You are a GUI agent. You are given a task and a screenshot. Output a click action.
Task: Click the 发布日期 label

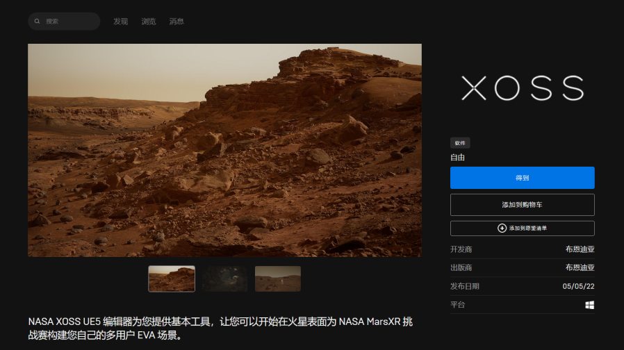pyautogui.click(x=464, y=286)
